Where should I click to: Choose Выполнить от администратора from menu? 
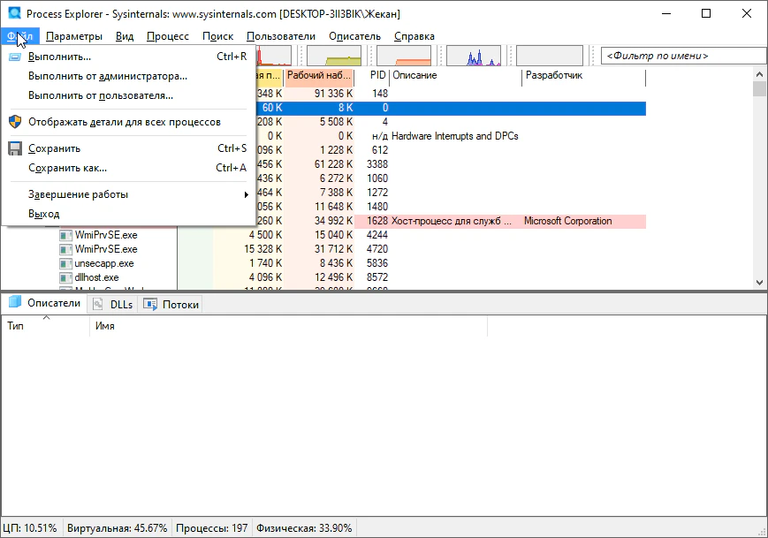click(x=107, y=76)
